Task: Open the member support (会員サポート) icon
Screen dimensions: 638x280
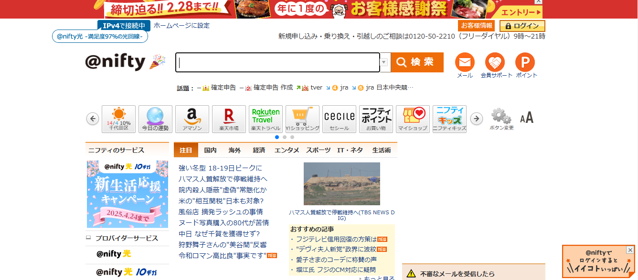Action: click(495, 63)
